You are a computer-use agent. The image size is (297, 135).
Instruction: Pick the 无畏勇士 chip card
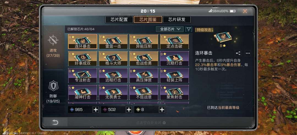pyautogui.click(x=113, y=92)
